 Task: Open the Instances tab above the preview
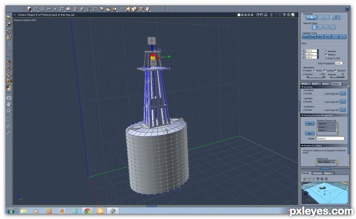(317, 173)
